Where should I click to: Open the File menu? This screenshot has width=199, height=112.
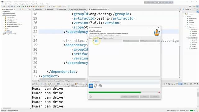tap(2, 4)
